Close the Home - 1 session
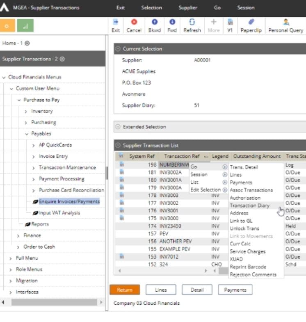 click(x=27, y=43)
